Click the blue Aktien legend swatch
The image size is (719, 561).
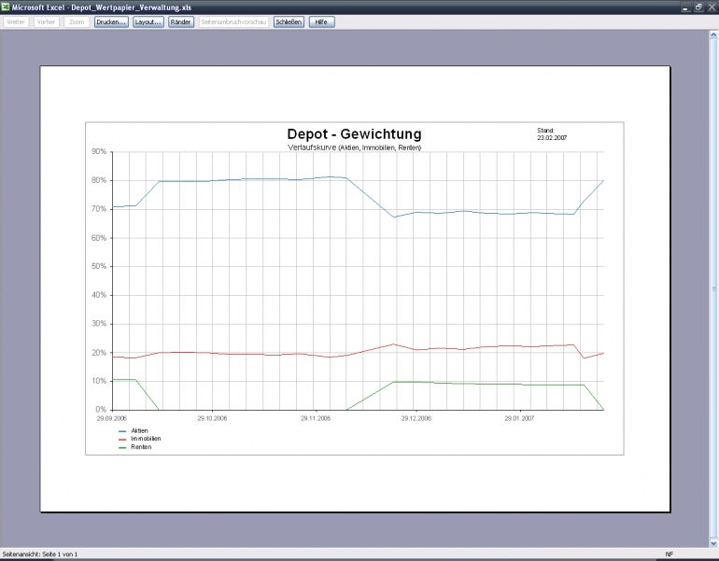pyautogui.click(x=123, y=430)
